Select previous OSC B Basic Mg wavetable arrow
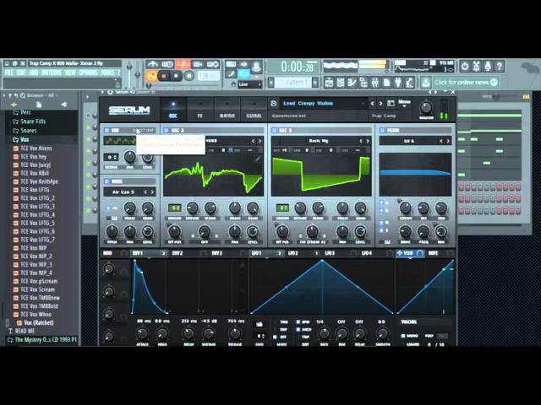 pos(361,141)
